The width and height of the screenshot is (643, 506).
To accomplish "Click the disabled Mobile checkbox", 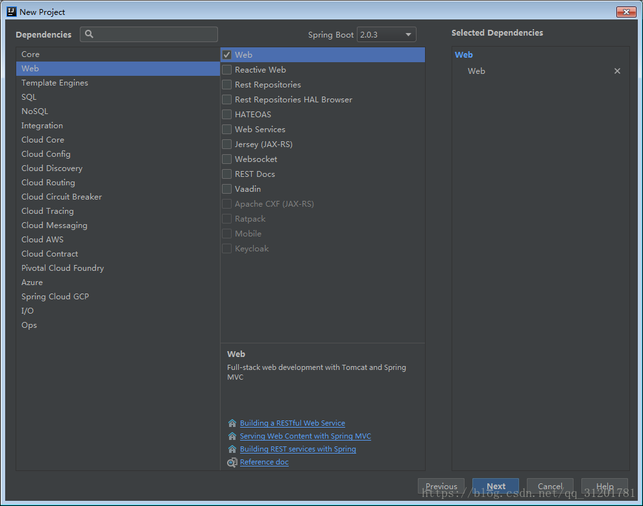I will pos(227,234).
